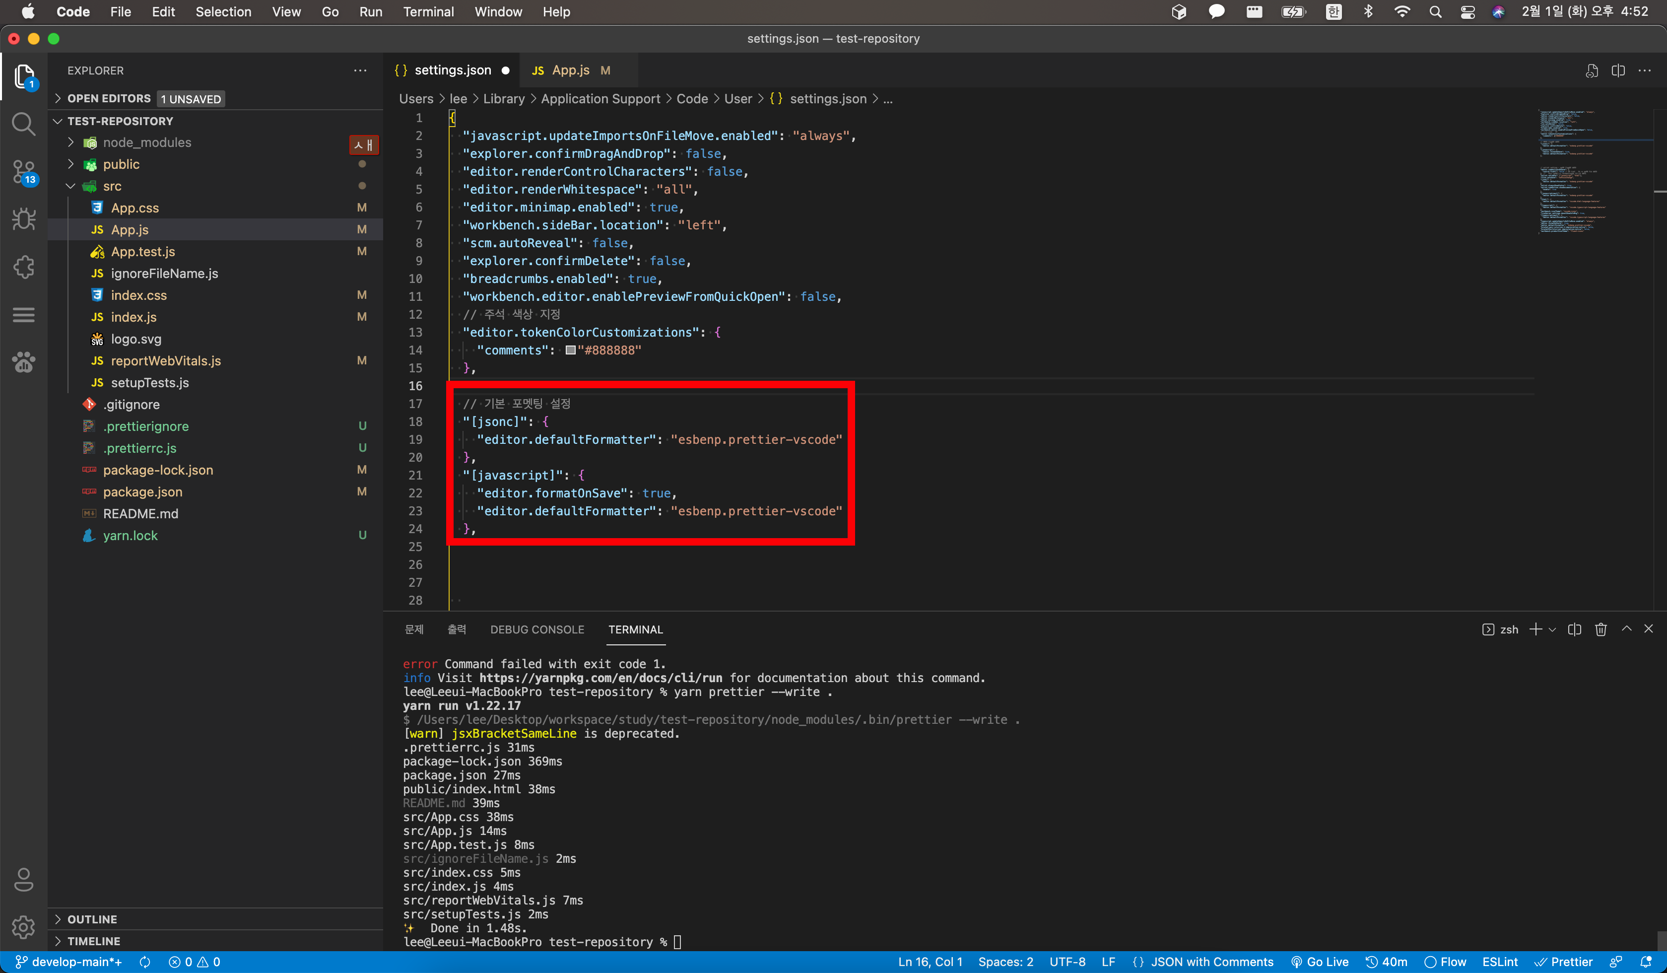The width and height of the screenshot is (1667, 973).
Task: Switch to the App.js editor tab
Action: pos(570,70)
